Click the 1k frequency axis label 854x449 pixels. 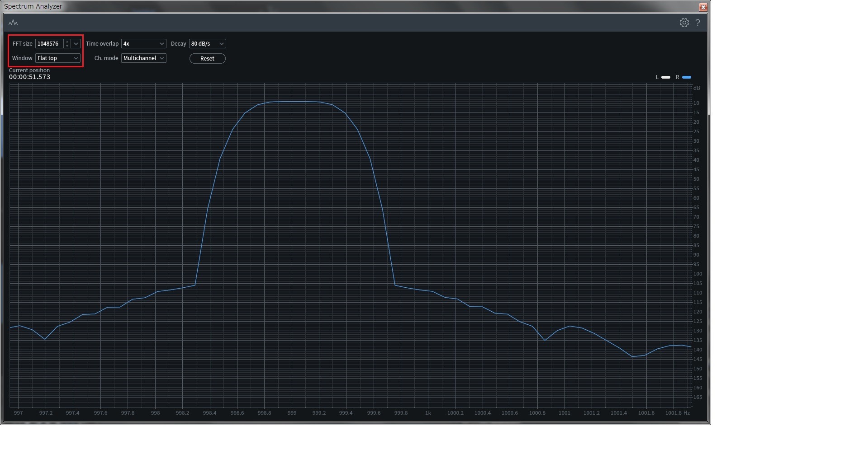pos(428,413)
